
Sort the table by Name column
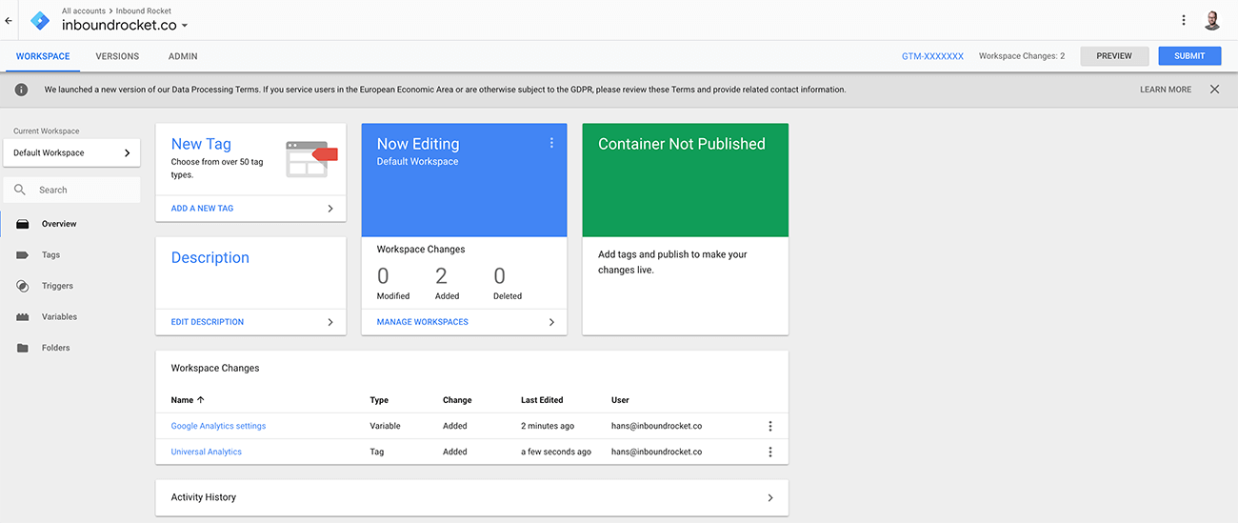tap(188, 400)
